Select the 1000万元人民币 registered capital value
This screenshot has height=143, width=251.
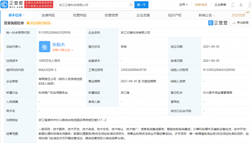point(49,61)
